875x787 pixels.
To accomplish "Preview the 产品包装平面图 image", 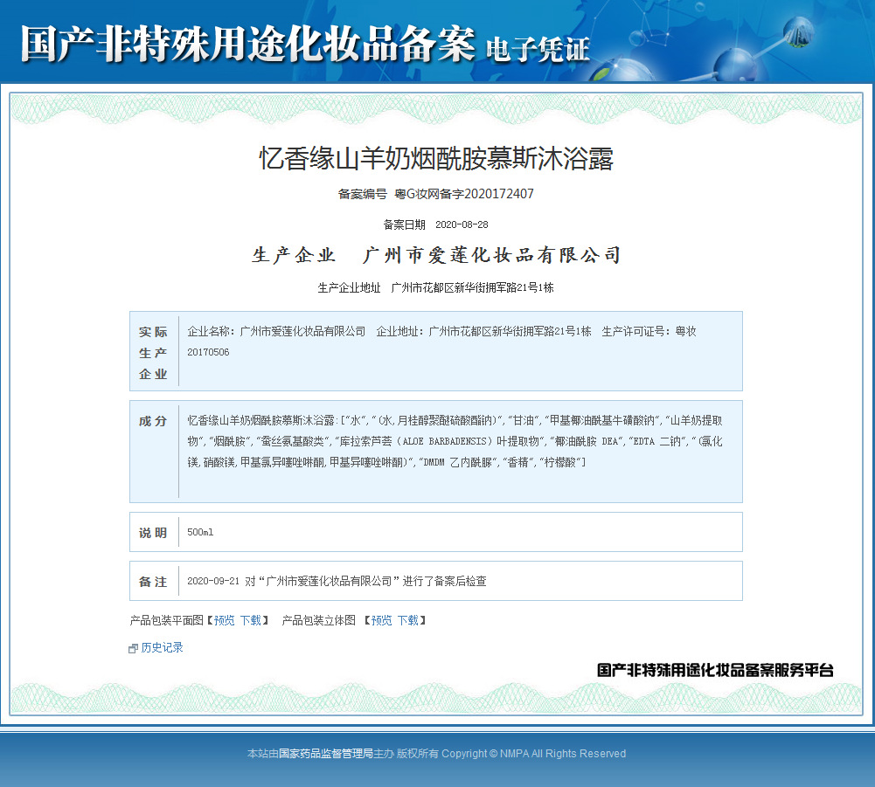I will point(225,620).
